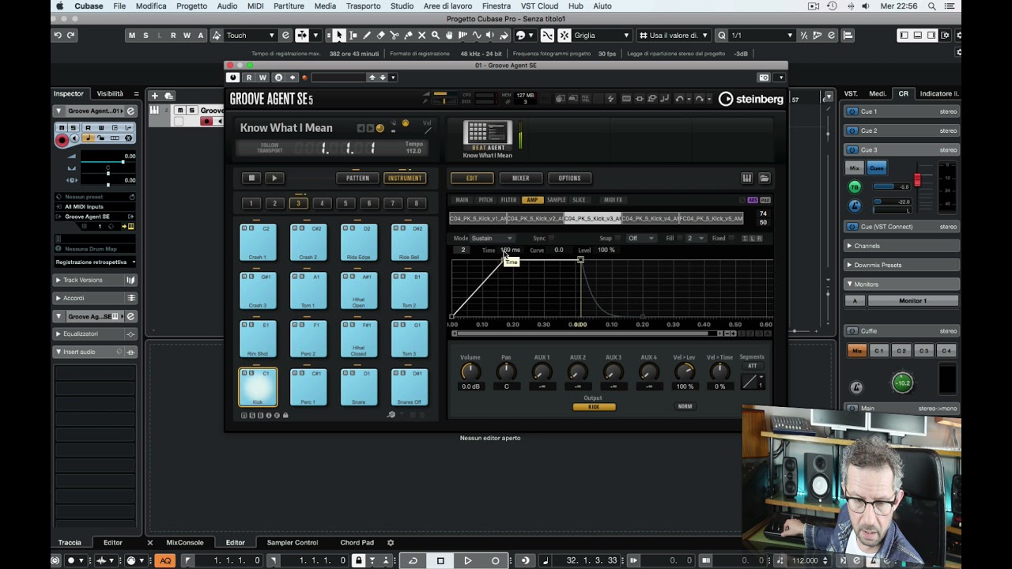Trigger the Tom 1 pad
The width and height of the screenshot is (1012, 569).
pos(308,291)
